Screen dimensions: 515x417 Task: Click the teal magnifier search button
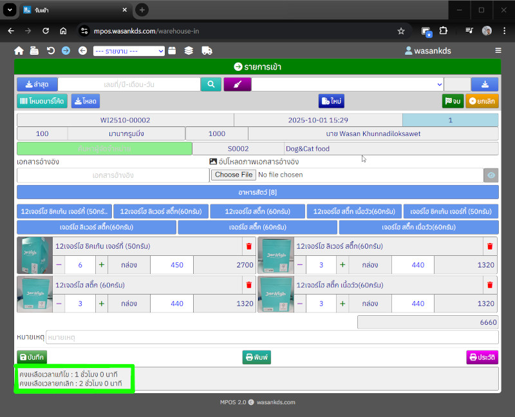211,84
